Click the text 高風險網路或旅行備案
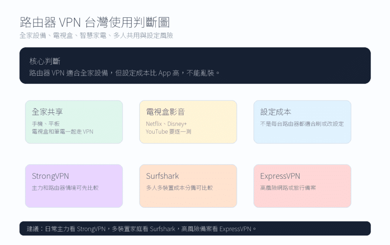The height and width of the screenshot is (245, 390). point(288,188)
